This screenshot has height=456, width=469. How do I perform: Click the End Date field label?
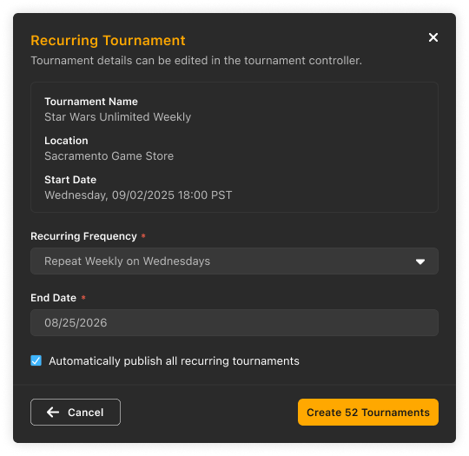pyautogui.click(x=53, y=298)
